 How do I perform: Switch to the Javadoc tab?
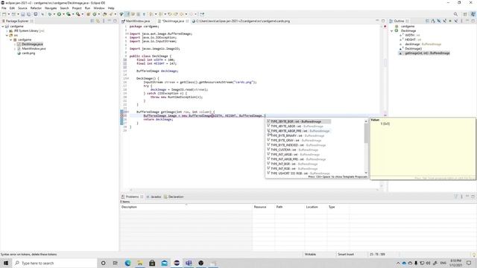[x=154, y=197]
